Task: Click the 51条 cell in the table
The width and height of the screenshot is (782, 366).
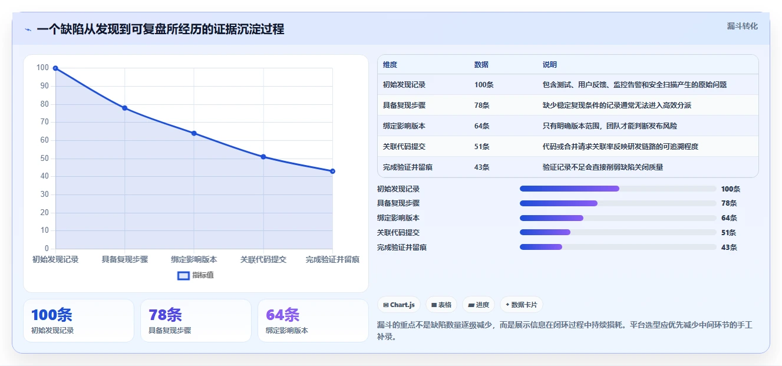Action: (x=482, y=147)
